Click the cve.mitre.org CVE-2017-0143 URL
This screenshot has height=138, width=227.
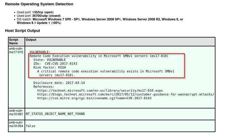94,98
